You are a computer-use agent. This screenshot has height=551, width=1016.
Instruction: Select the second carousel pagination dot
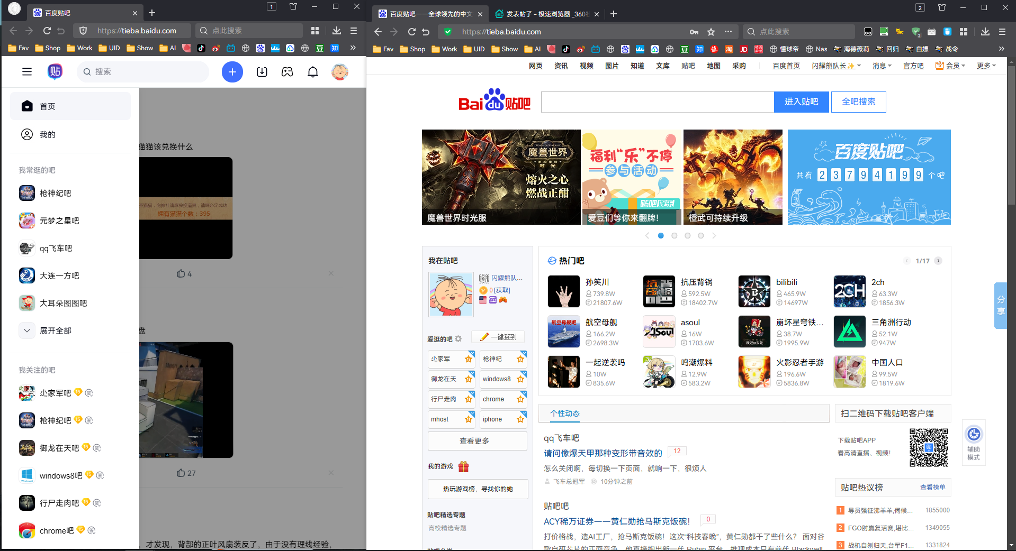(674, 236)
